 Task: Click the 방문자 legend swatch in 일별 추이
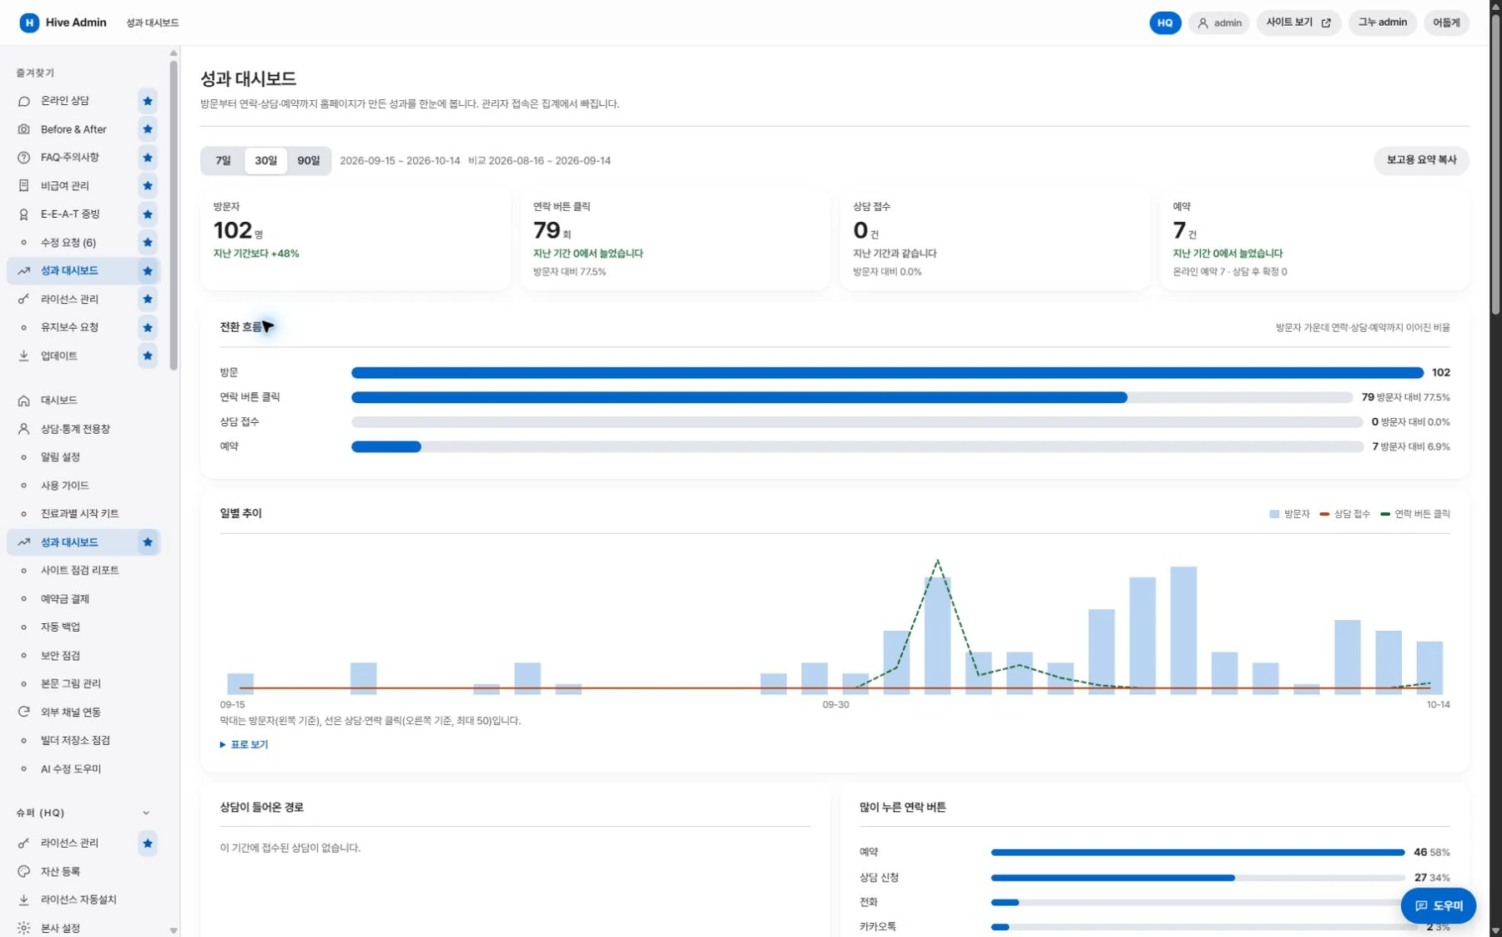(1274, 514)
